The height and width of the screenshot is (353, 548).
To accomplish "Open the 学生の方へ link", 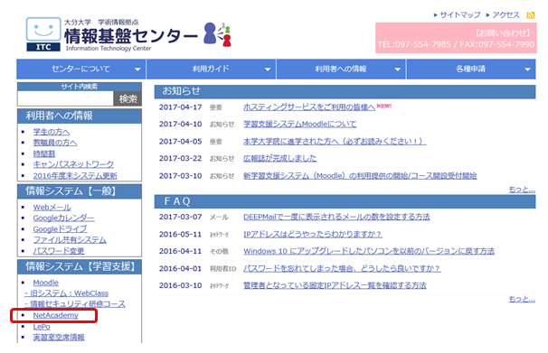I will tap(52, 132).
